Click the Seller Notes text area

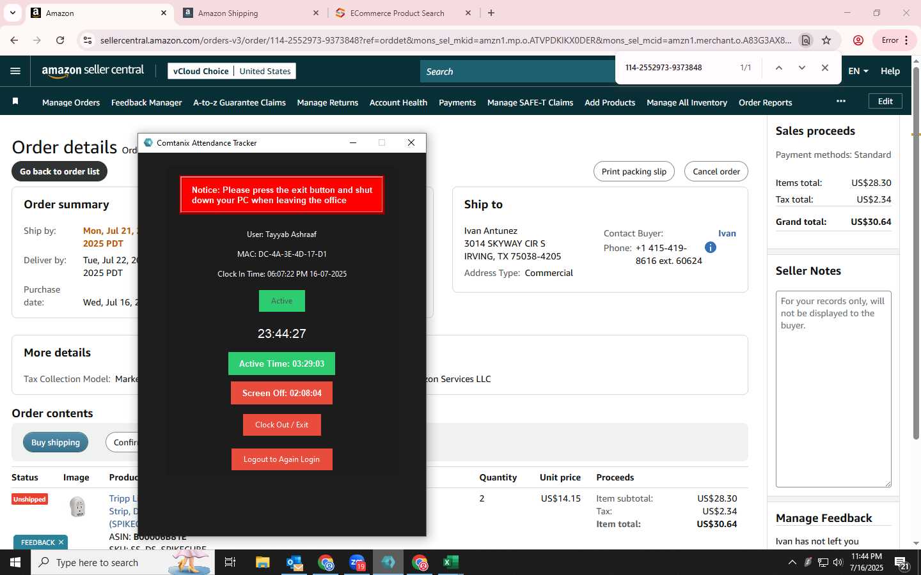pos(833,389)
